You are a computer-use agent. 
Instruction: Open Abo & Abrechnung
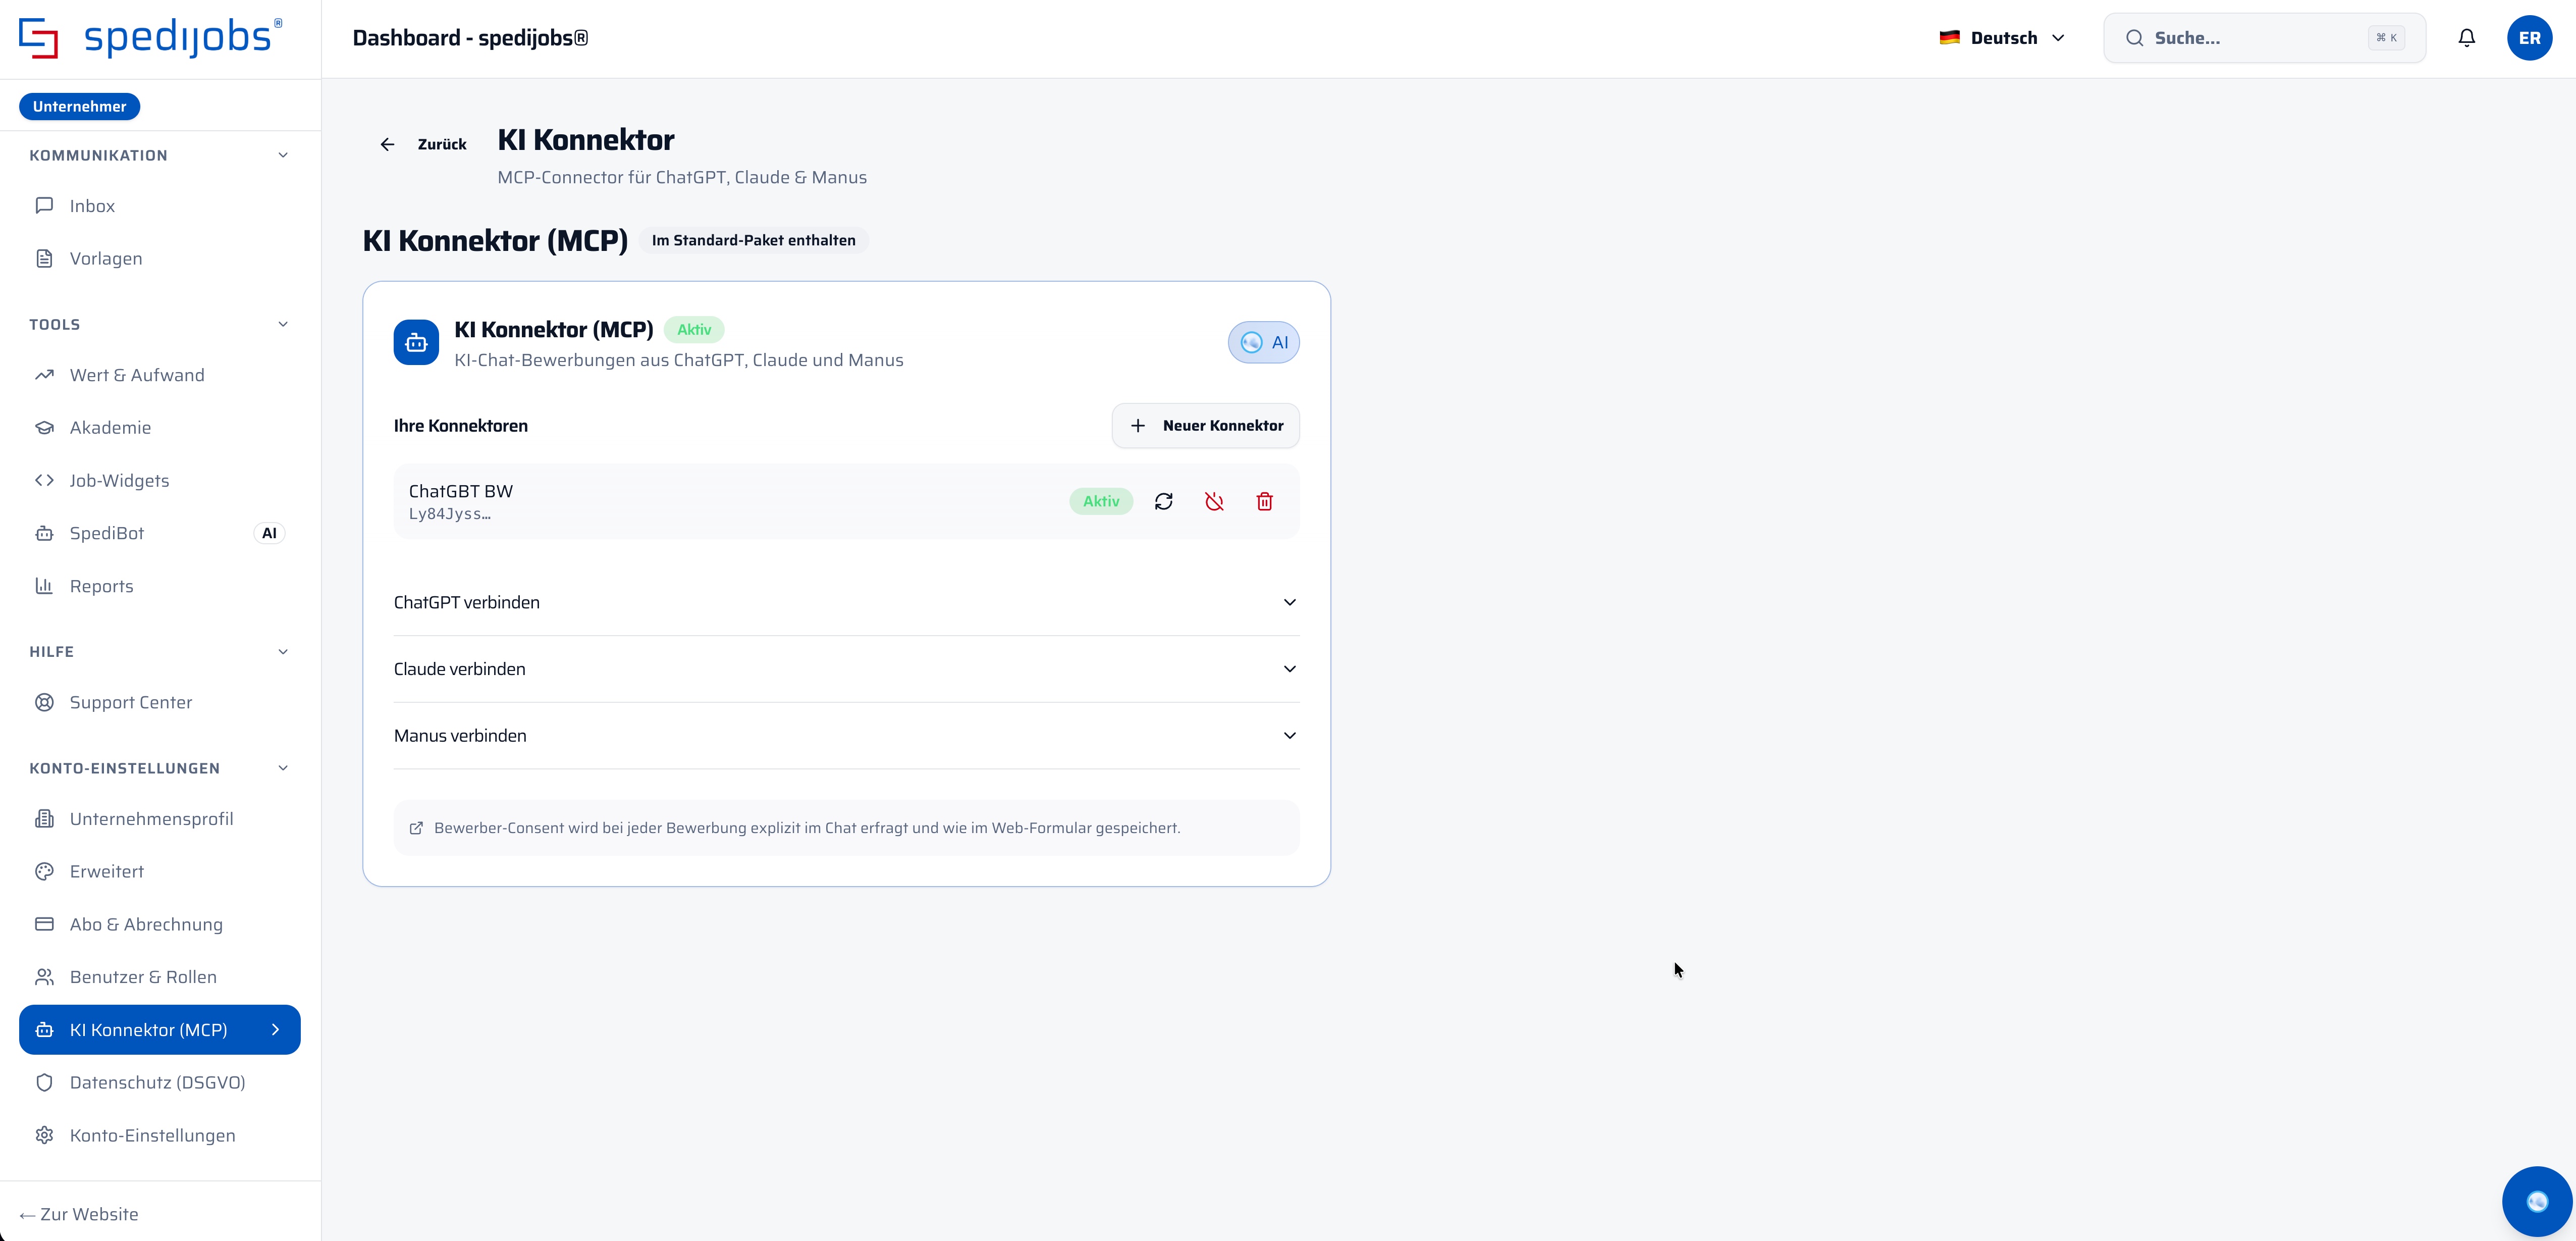tap(160, 924)
